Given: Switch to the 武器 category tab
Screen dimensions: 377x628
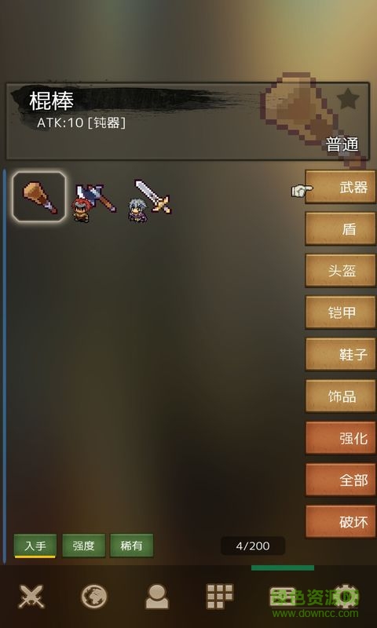Looking at the screenshot, I should pyautogui.click(x=341, y=187).
